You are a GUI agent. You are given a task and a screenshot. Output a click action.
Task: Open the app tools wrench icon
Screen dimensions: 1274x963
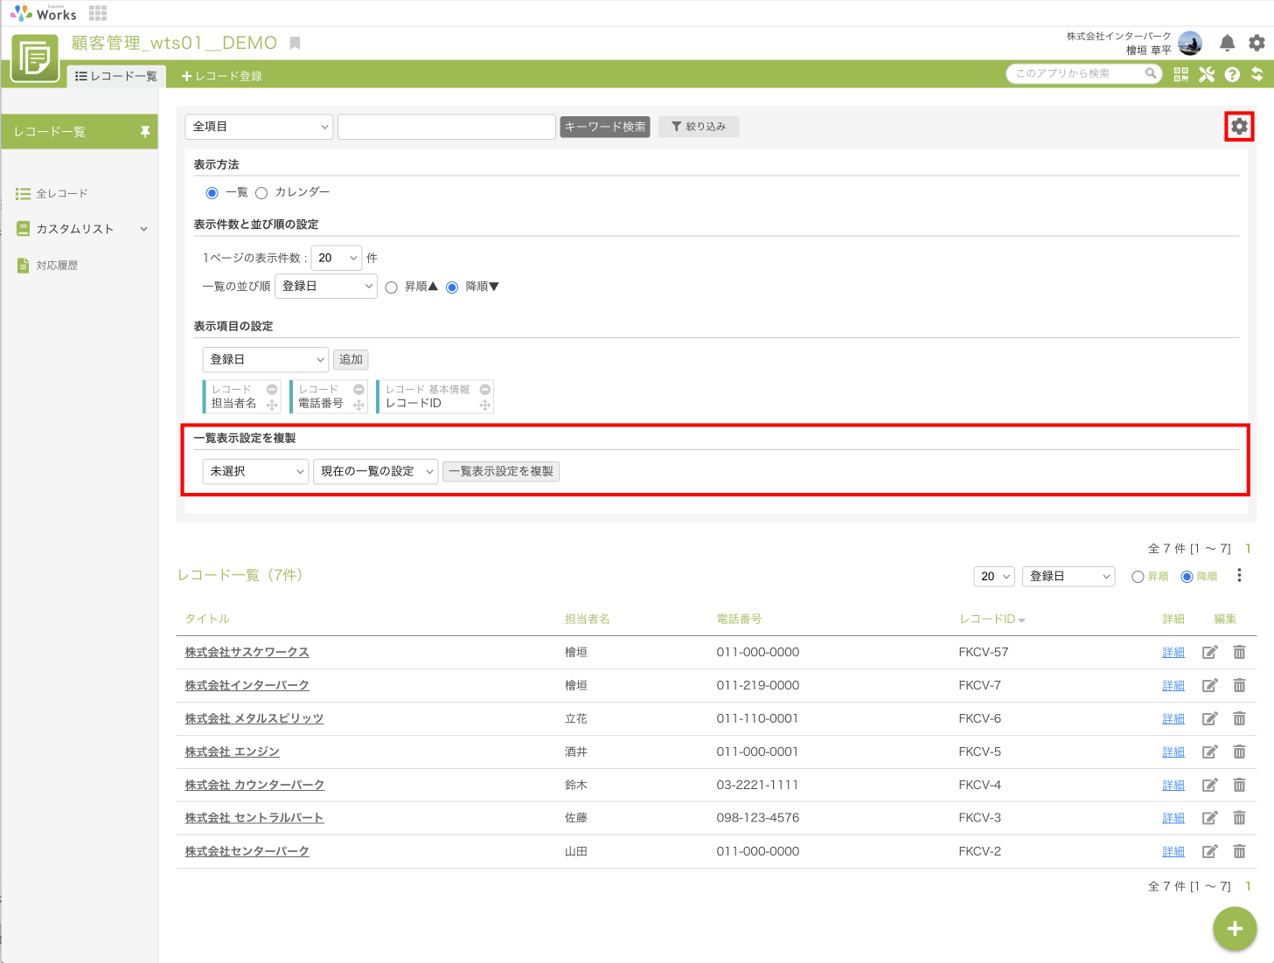pyautogui.click(x=1207, y=74)
